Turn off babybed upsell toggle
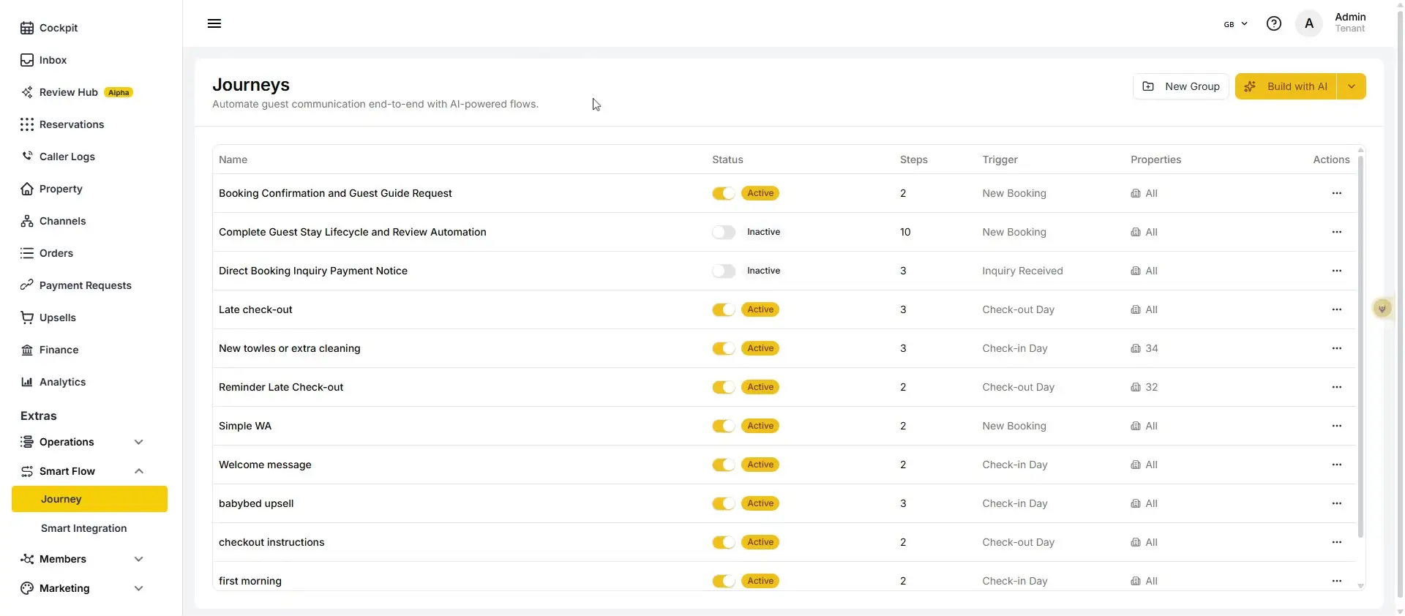 724,503
